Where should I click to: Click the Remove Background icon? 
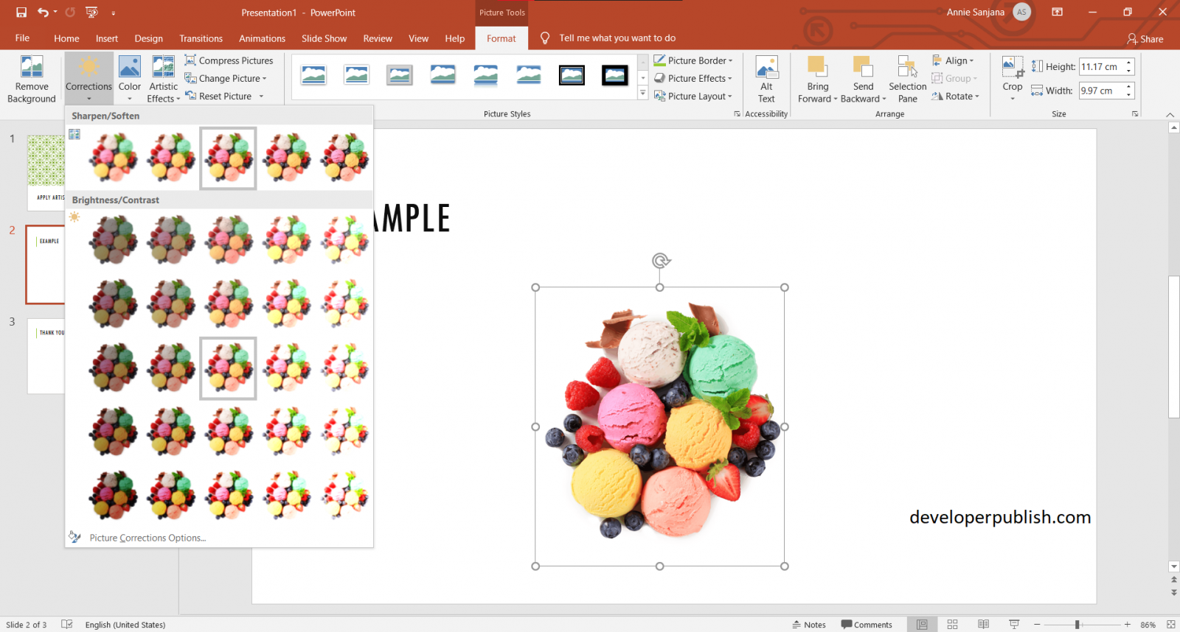pos(32,68)
